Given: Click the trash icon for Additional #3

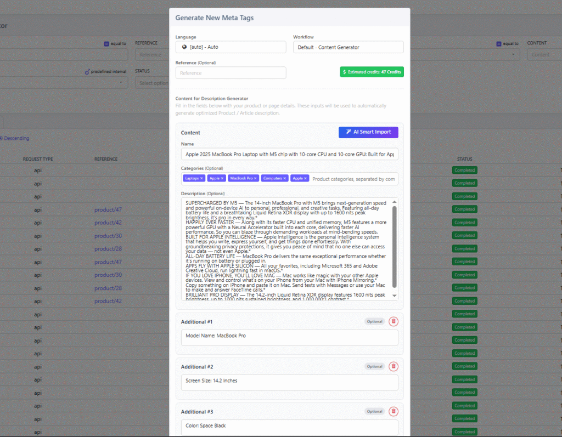Looking at the screenshot, I should coord(394,411).
